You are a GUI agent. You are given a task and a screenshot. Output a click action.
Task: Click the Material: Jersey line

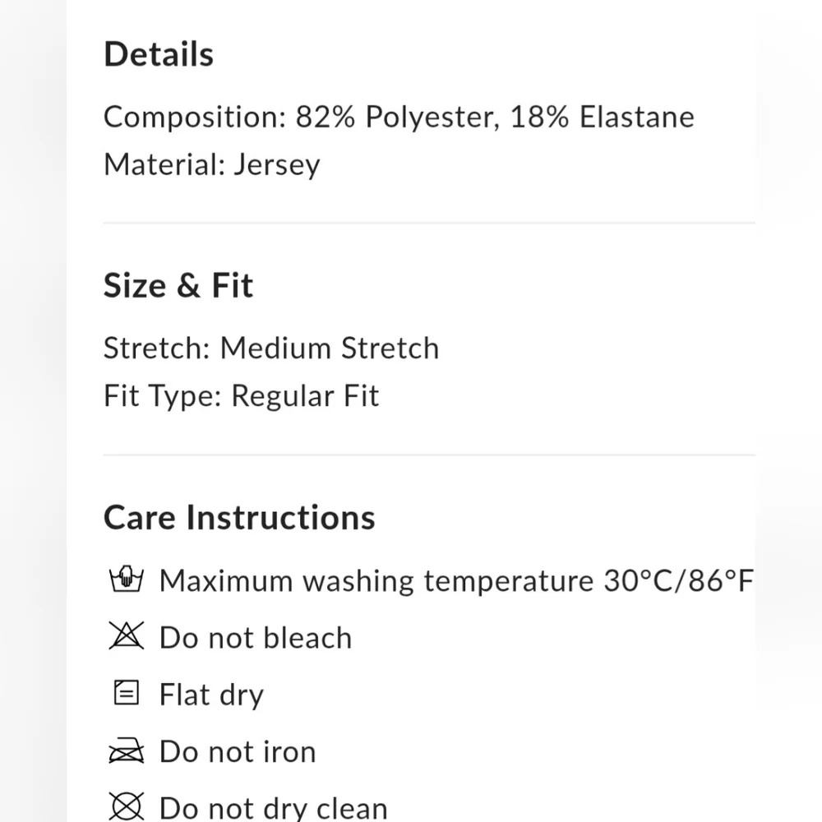(x=211, y=164)
